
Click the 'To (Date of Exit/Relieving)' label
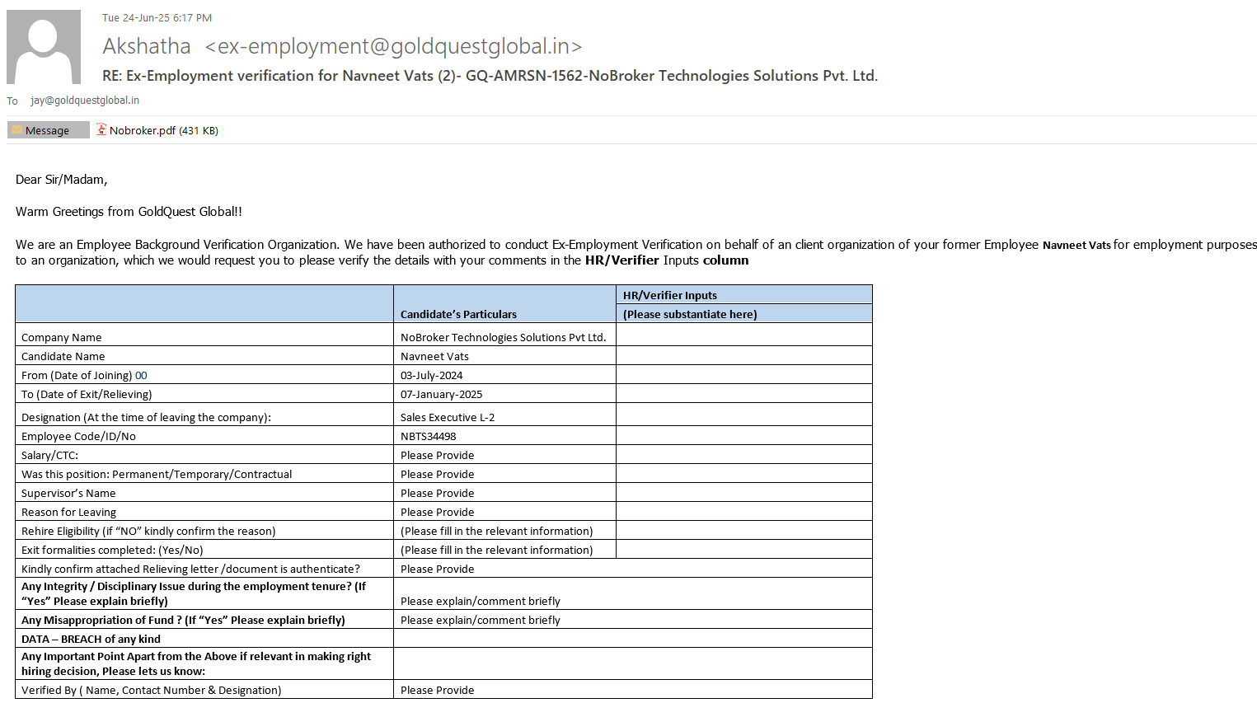coord(87,394)
